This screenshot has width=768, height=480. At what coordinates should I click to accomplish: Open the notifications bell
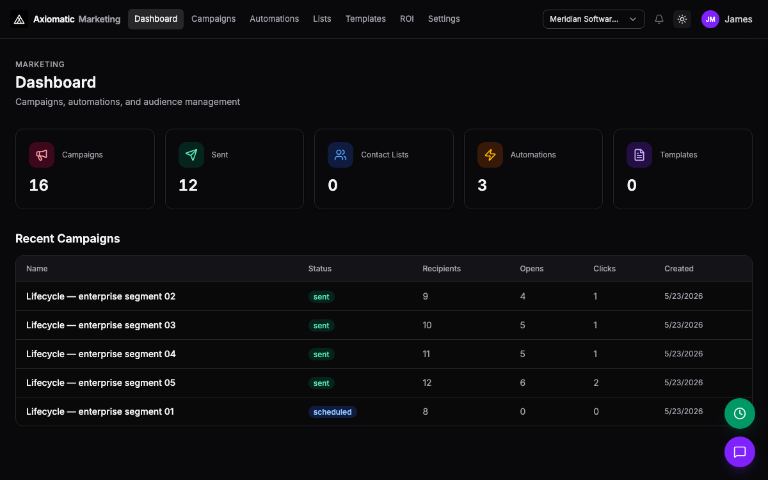point(659,19)
